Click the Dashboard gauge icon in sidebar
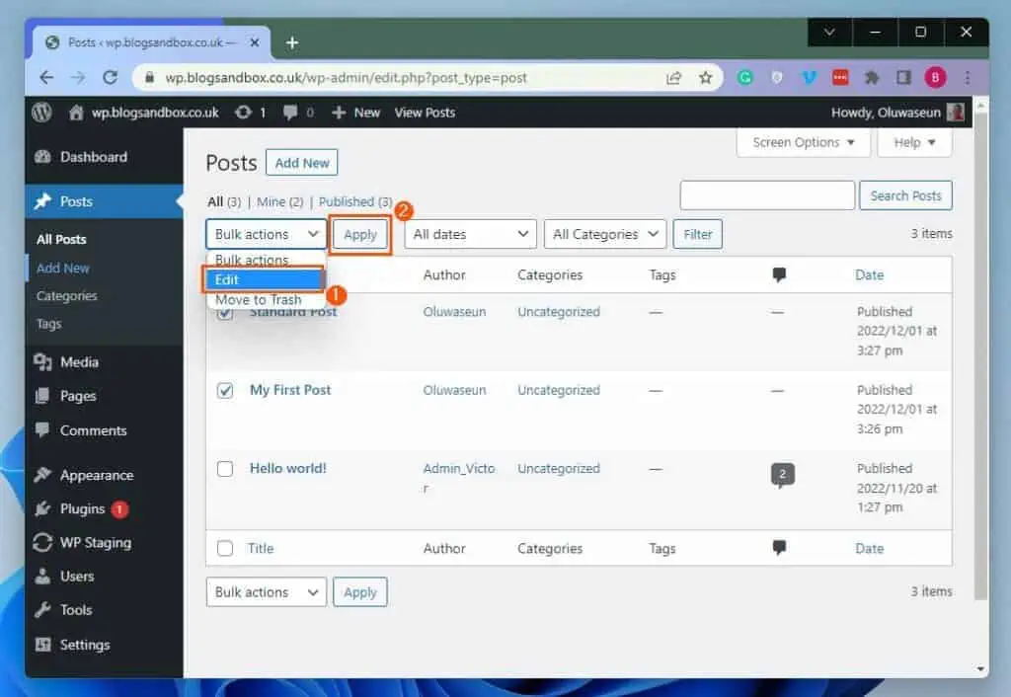Viewport: 1011px width, 697px height. click(x=42, y=157)
